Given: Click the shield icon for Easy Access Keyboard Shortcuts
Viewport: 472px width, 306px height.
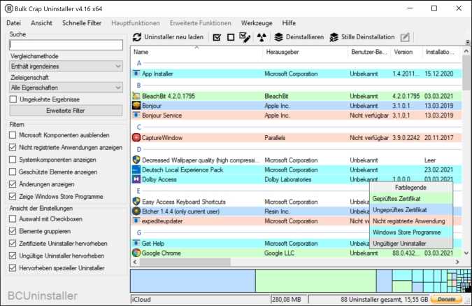Looking at the screenshot, I should (136, 202).
